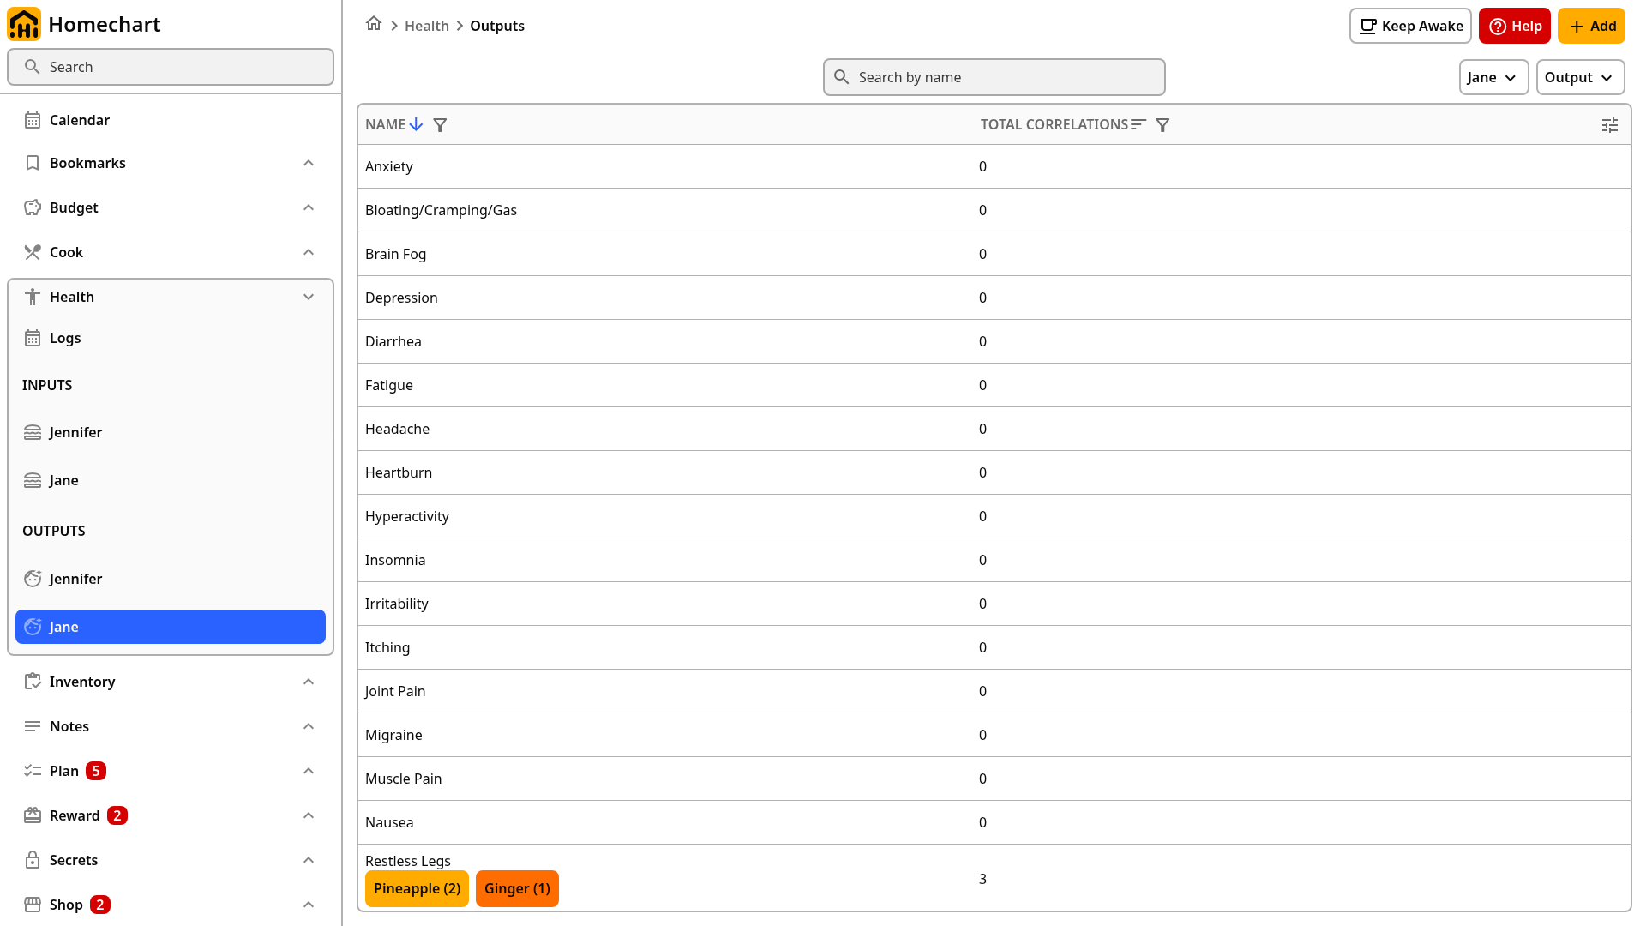Open the Joint Pain row
Image resolution: width=1646 pixels, height=926 pixels.
tap(994, 691)
